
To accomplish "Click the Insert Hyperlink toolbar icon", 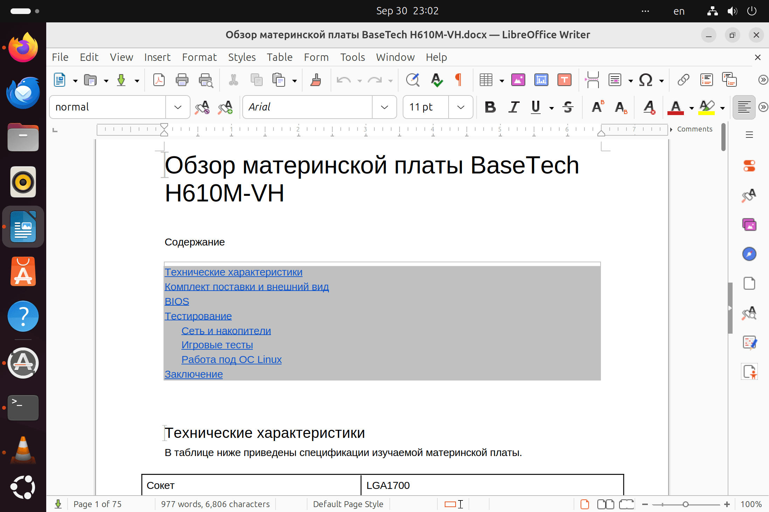I will 683,80.
